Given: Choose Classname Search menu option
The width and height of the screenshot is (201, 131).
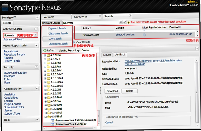Looking at the screenshot, I should [58, 33].
